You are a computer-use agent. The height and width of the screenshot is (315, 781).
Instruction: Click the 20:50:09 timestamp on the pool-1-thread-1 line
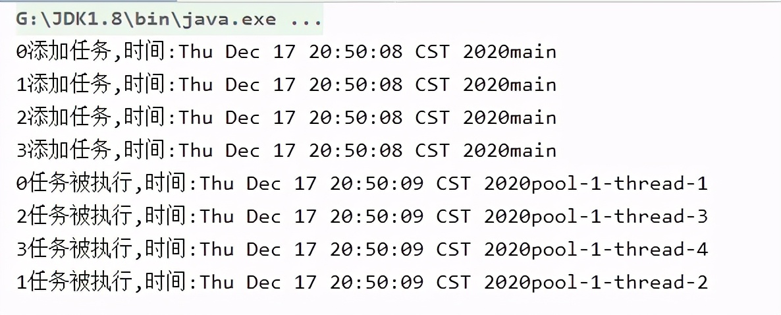377,184
